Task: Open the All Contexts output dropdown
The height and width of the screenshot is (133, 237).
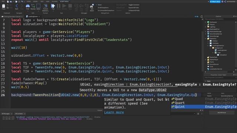Action: [20, 113]
